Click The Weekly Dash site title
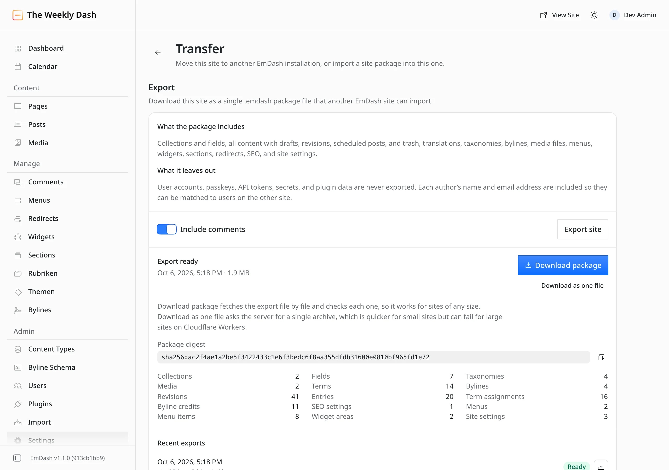Viewport: 669px width, 470px height. (x=61, y=15)
